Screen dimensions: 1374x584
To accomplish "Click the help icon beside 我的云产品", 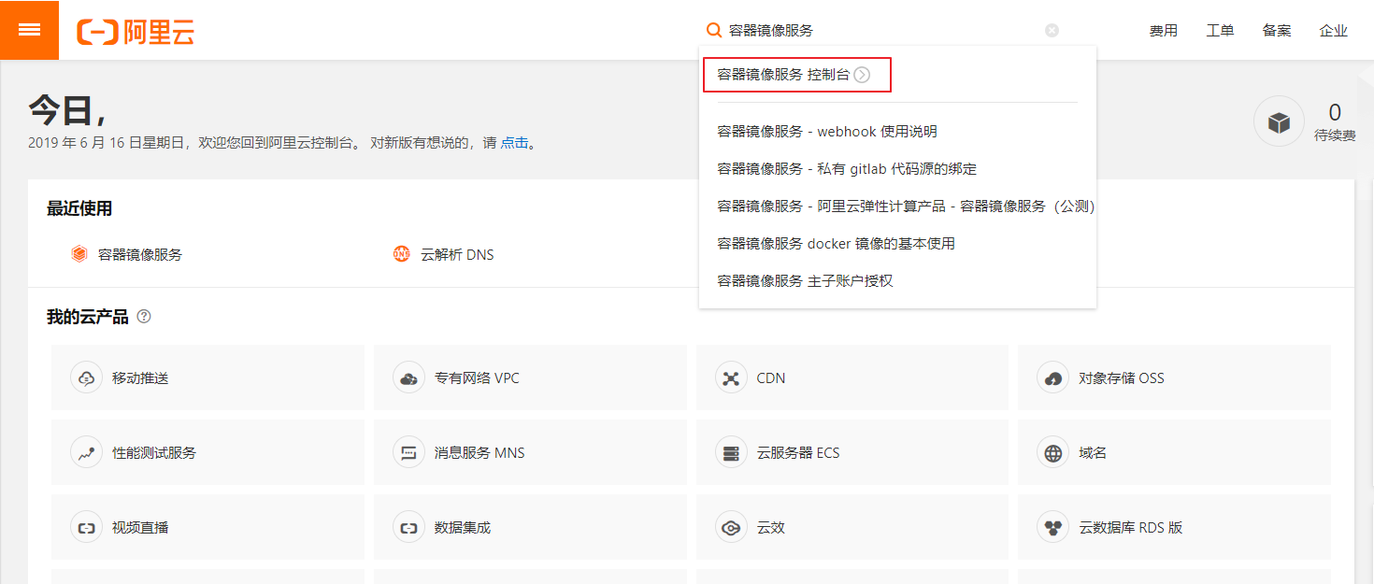I will pos(144,317).
